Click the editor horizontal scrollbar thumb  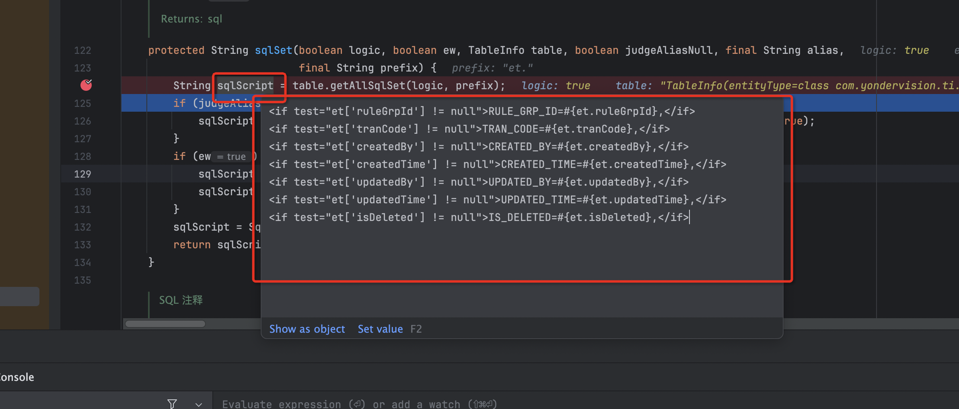(x=165, y=324)
